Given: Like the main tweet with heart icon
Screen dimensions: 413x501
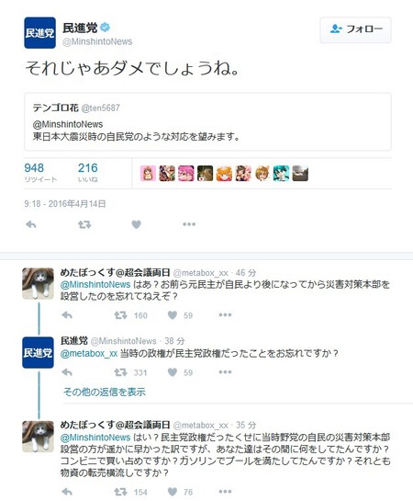Looking at the screenshot, I should coord(136,224).
